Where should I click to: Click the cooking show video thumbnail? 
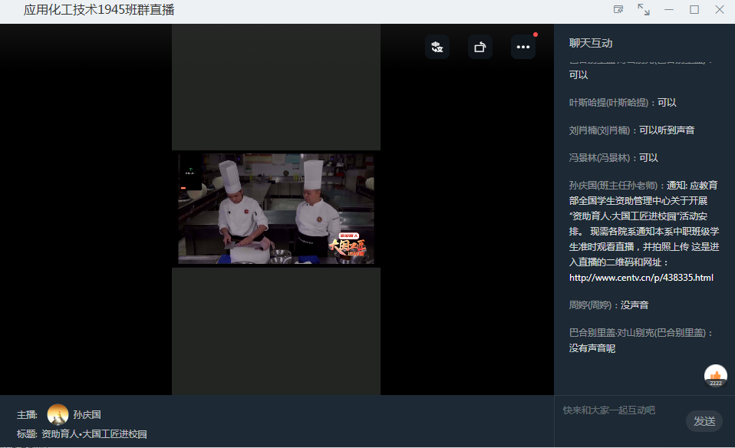(277, 208)
